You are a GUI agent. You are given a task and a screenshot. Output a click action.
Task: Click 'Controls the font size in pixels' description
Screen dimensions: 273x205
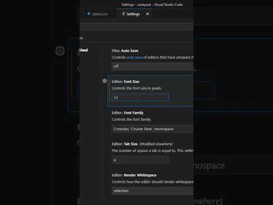click(x=136, y=88)
